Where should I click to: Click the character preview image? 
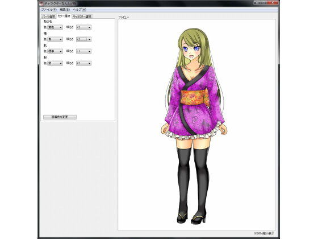click(x=194, y=126)
